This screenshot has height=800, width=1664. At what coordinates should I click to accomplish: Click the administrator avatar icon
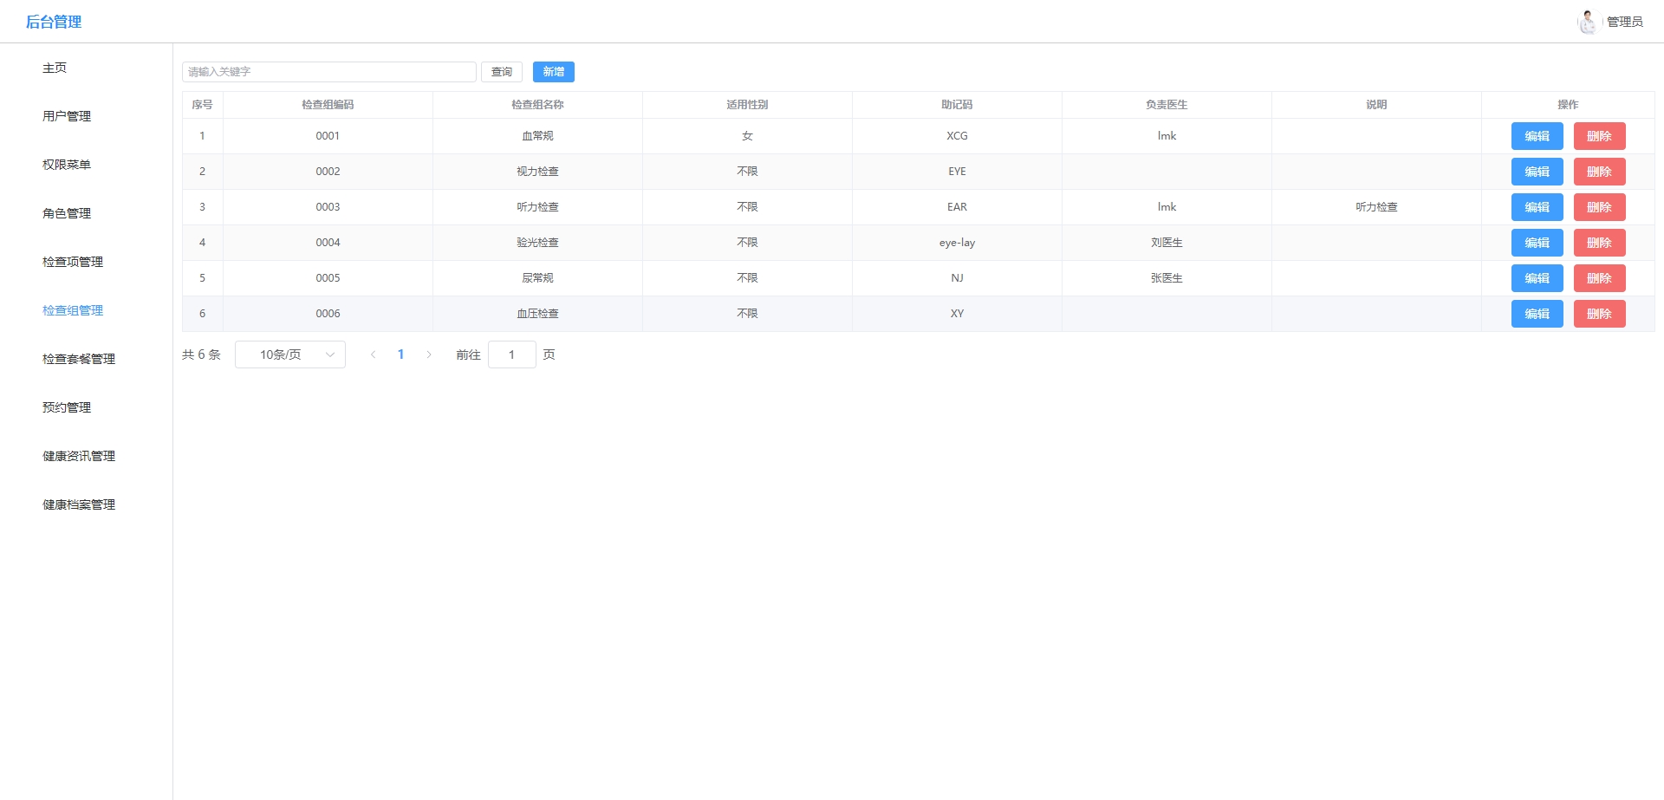[x=1587, y=22]
